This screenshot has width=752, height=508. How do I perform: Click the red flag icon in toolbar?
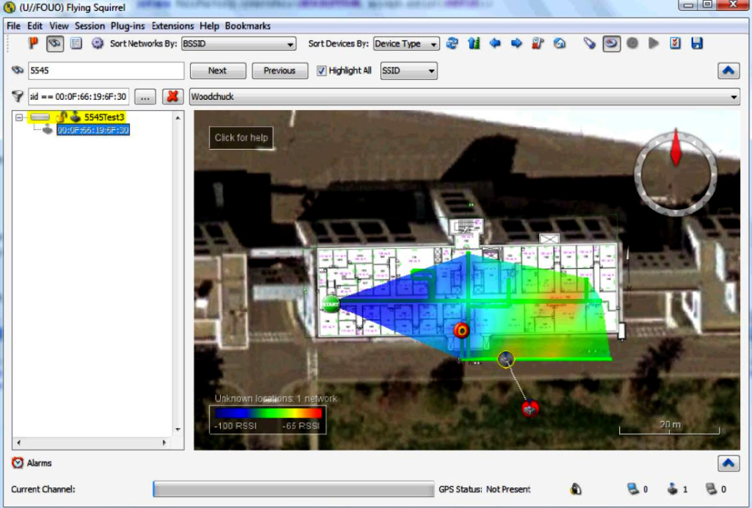point(33,43)
